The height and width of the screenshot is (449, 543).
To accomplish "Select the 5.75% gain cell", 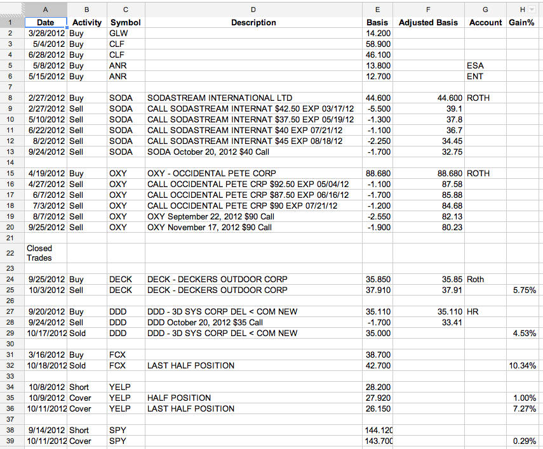I will point(522,290).
